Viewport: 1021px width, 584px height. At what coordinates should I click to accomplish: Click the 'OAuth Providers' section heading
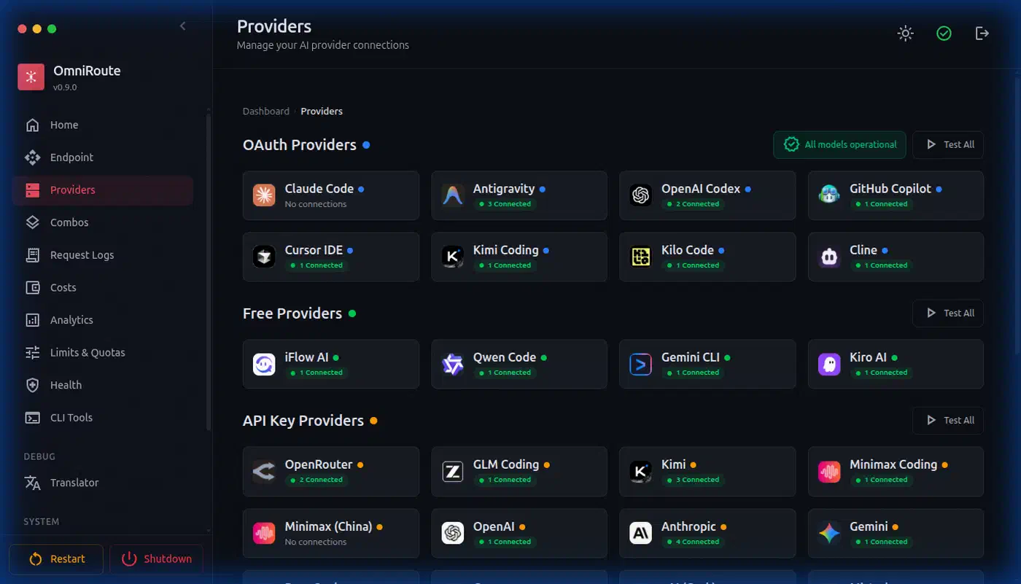pos(300,144)
